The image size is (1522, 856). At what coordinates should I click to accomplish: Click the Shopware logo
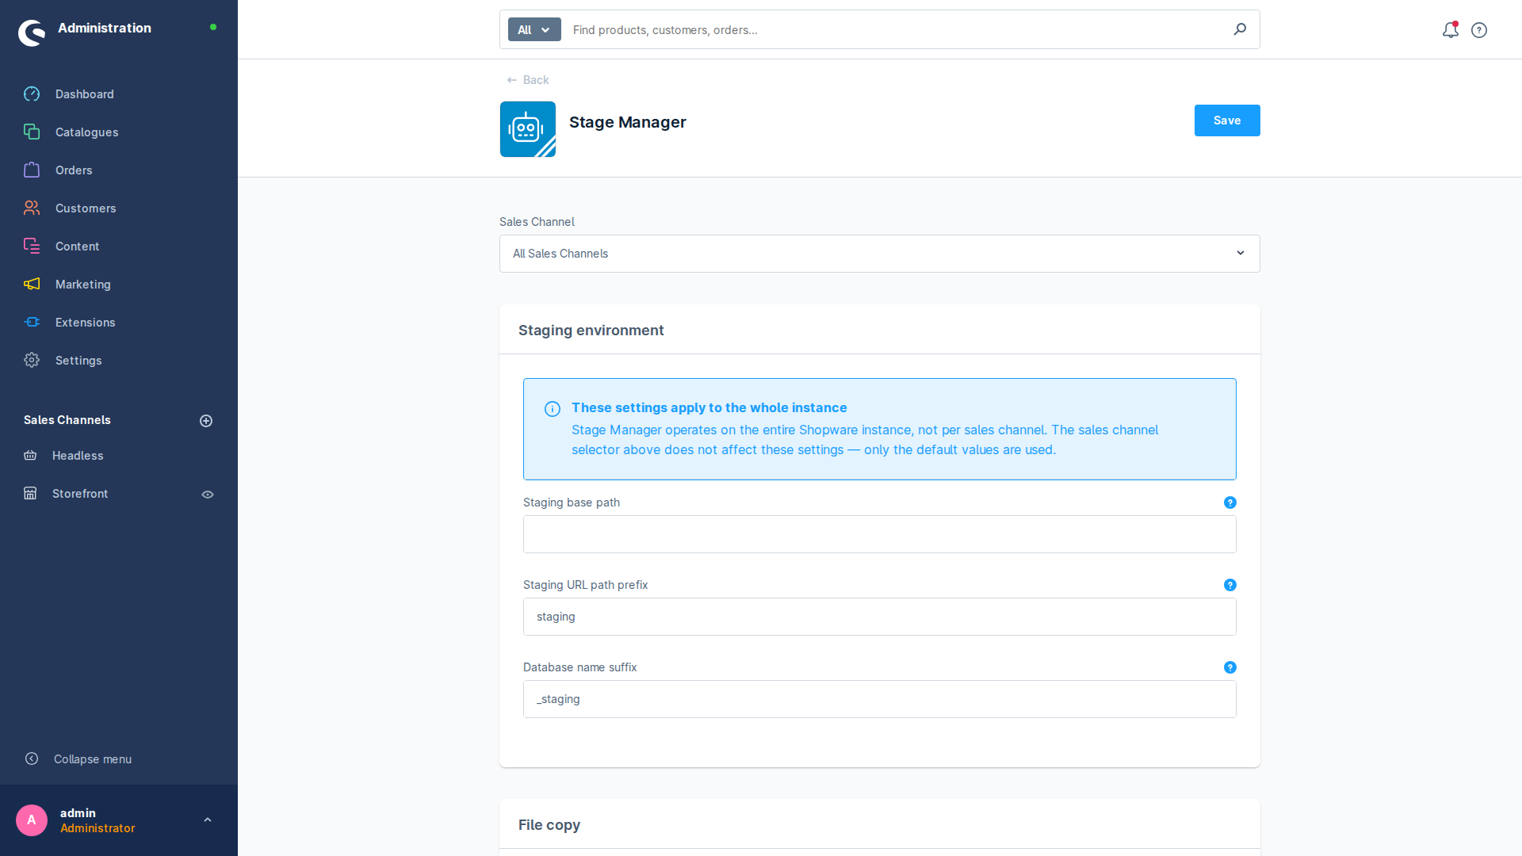coord(32,32)
